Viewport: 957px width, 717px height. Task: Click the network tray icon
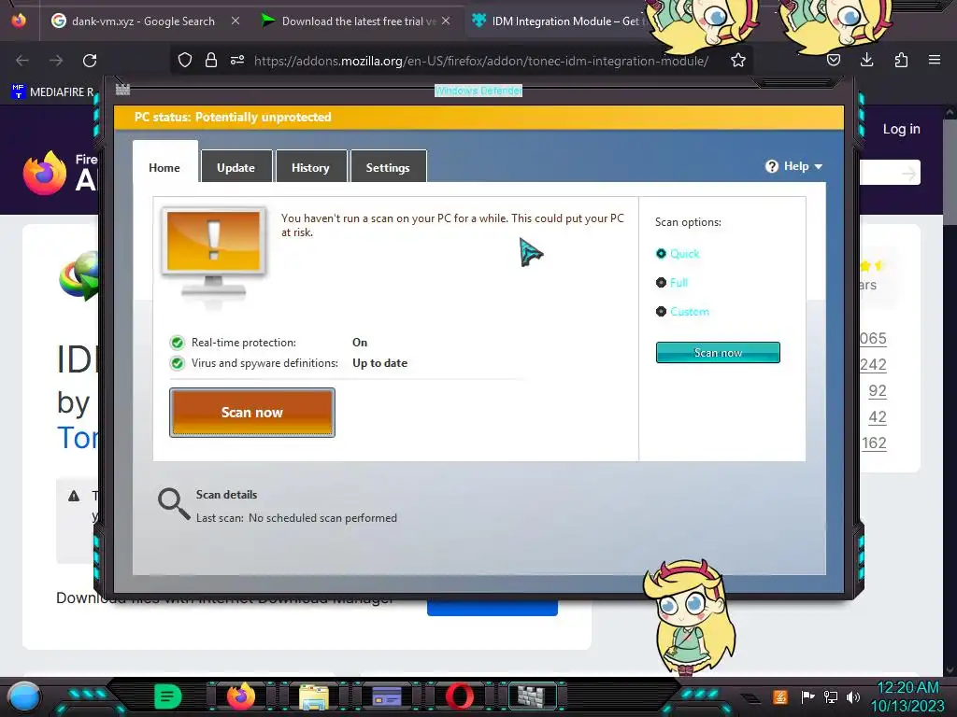831,696
